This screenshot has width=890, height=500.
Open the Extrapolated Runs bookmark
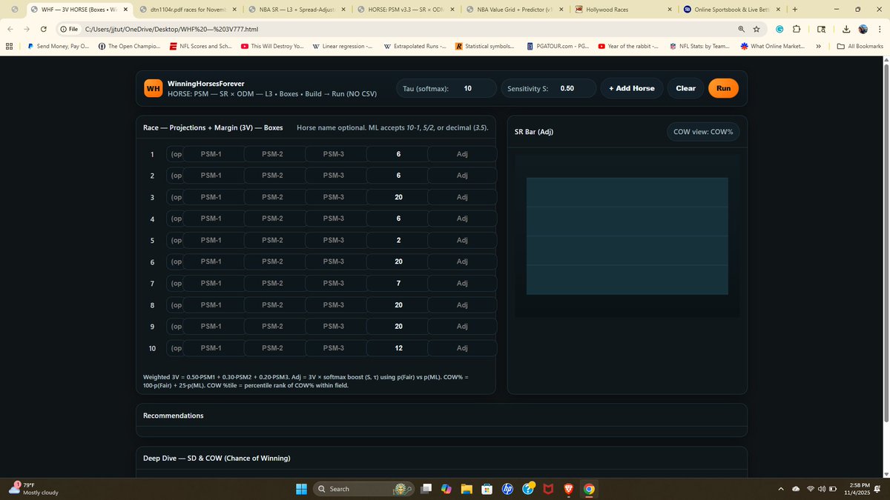coord(415,46)
